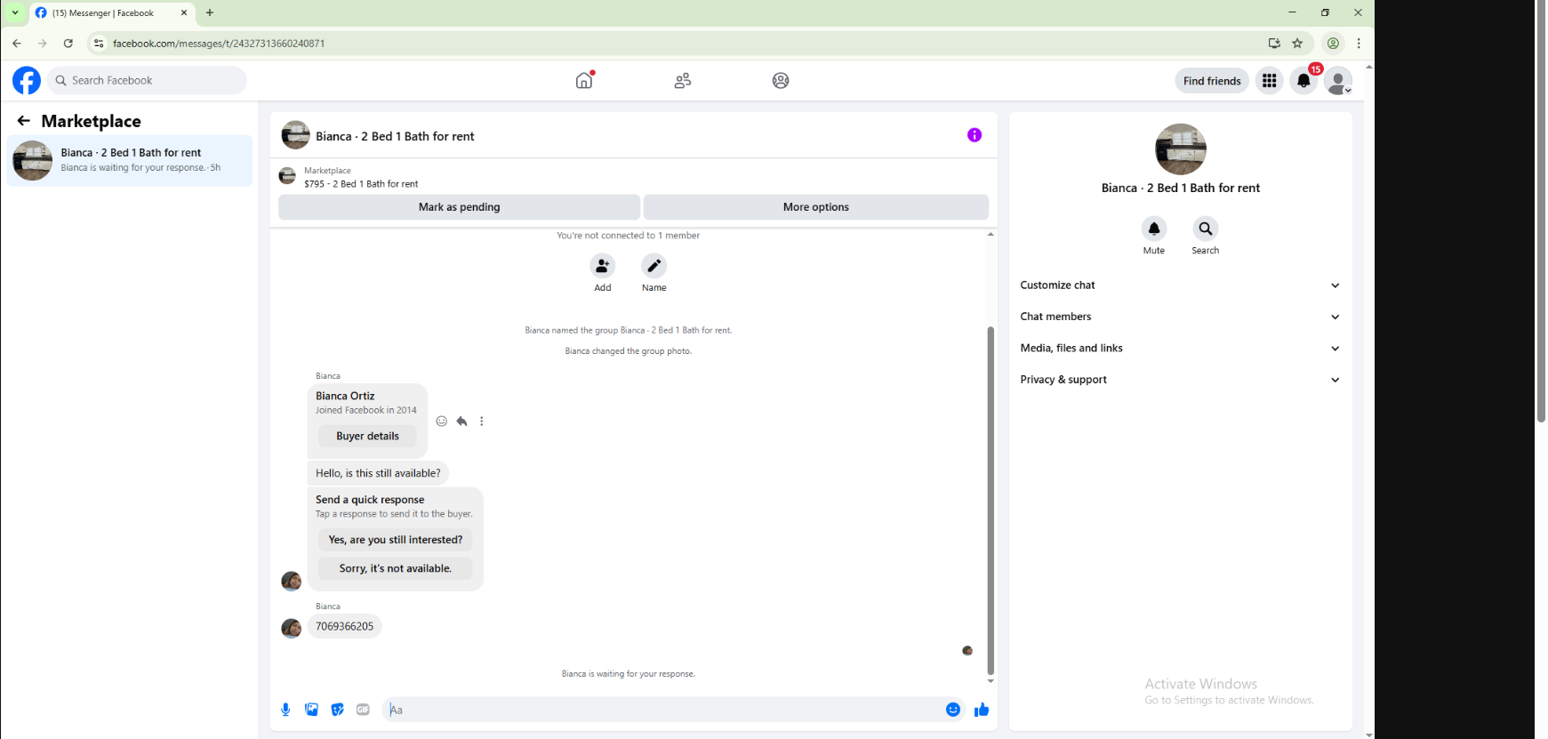Open more options dots beside the message
Image resolution: width=1548 pixels, height=739 pixels.
pos(482,422)
